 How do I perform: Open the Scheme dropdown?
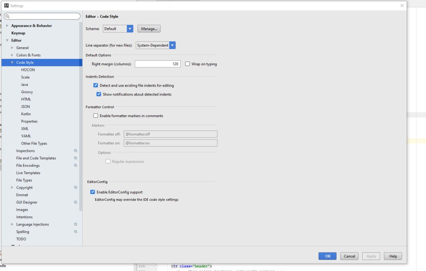(118, 29)
